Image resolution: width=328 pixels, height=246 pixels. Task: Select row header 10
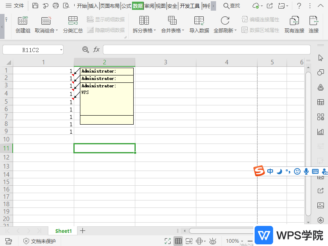[6, 139]
